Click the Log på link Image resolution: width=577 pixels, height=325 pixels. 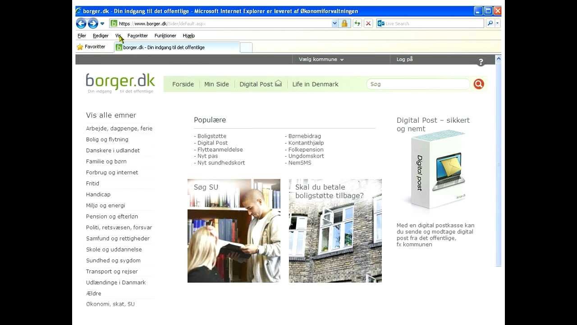coord(404,59)
